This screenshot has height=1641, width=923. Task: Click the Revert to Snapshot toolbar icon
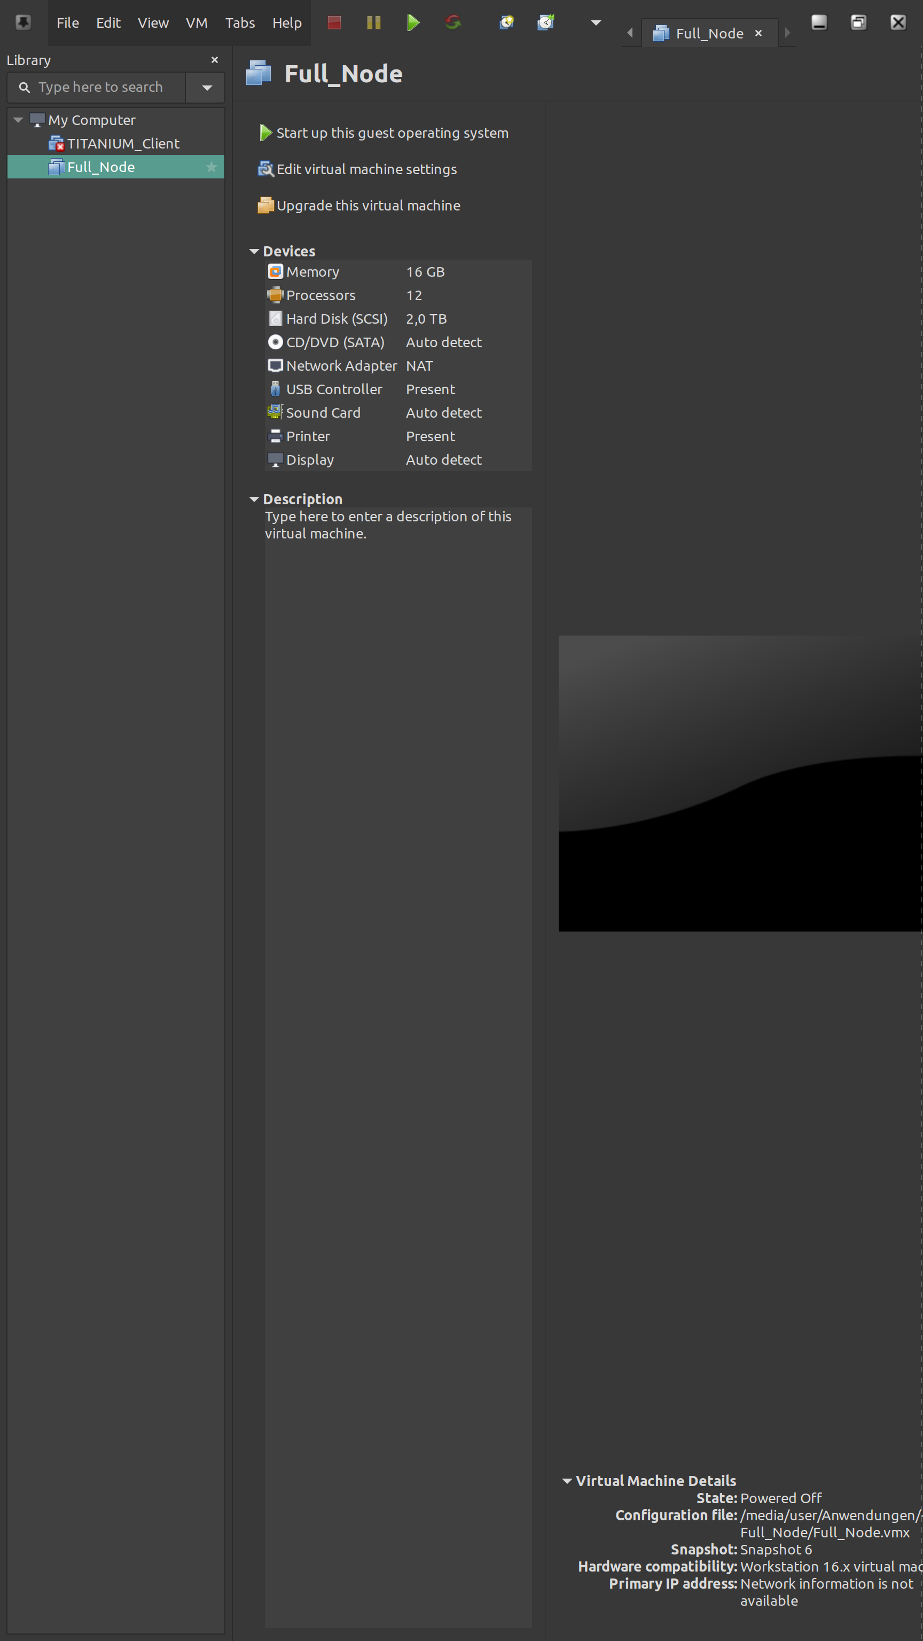546,23
